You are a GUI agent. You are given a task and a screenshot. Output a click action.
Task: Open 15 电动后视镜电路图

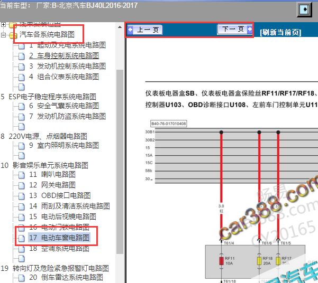coord(62,216)
